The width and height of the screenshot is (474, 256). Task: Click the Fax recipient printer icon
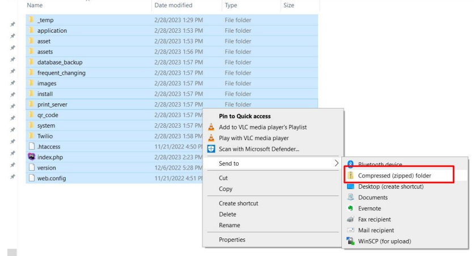click(350, 219)
